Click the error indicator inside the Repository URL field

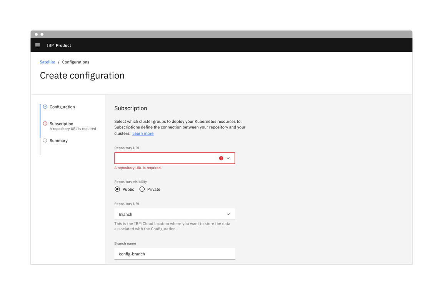click(221, 158)
